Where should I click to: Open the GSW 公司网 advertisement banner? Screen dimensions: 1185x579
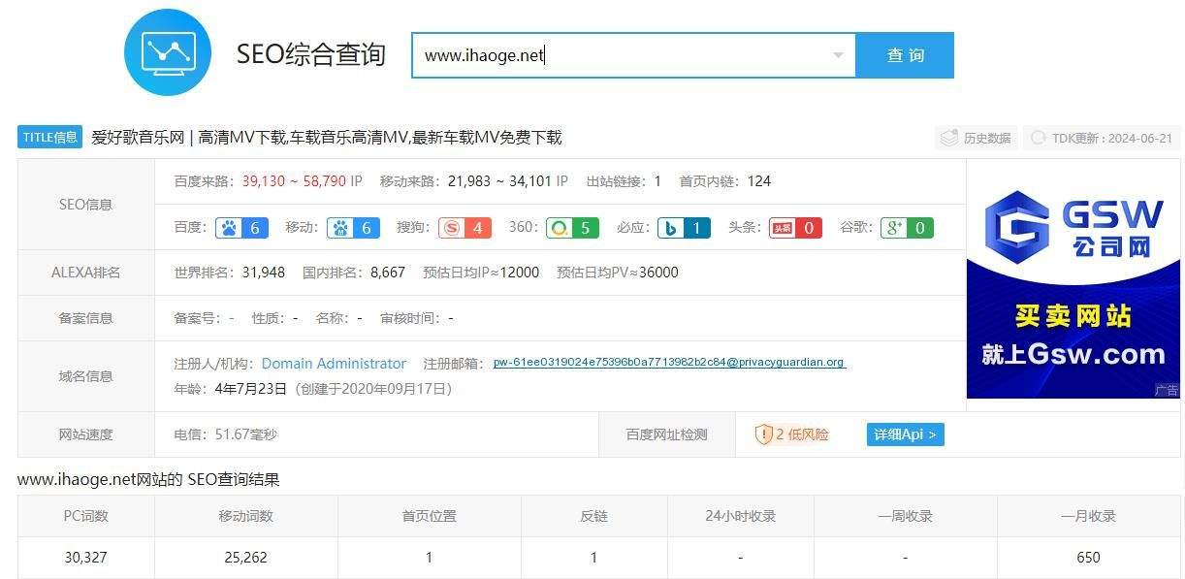(x=1073, y=279)
